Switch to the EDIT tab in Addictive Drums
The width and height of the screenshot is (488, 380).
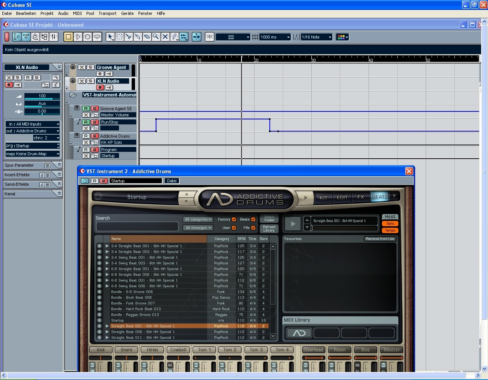pyautogui.click(x=342, y=197)
